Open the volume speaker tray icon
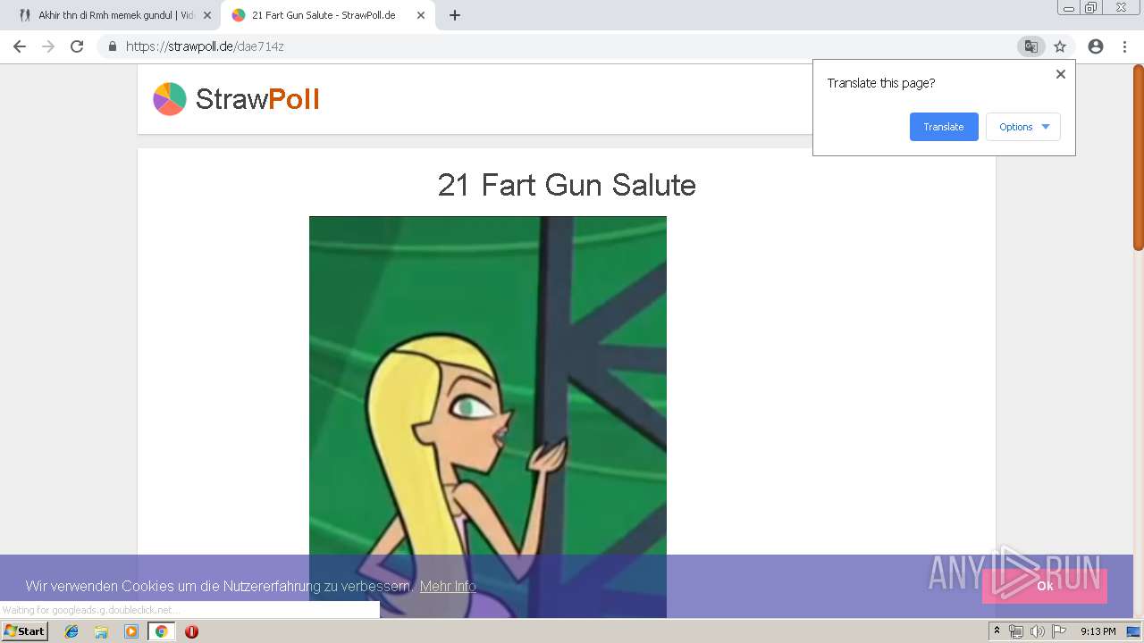 tap(1037, 631)
